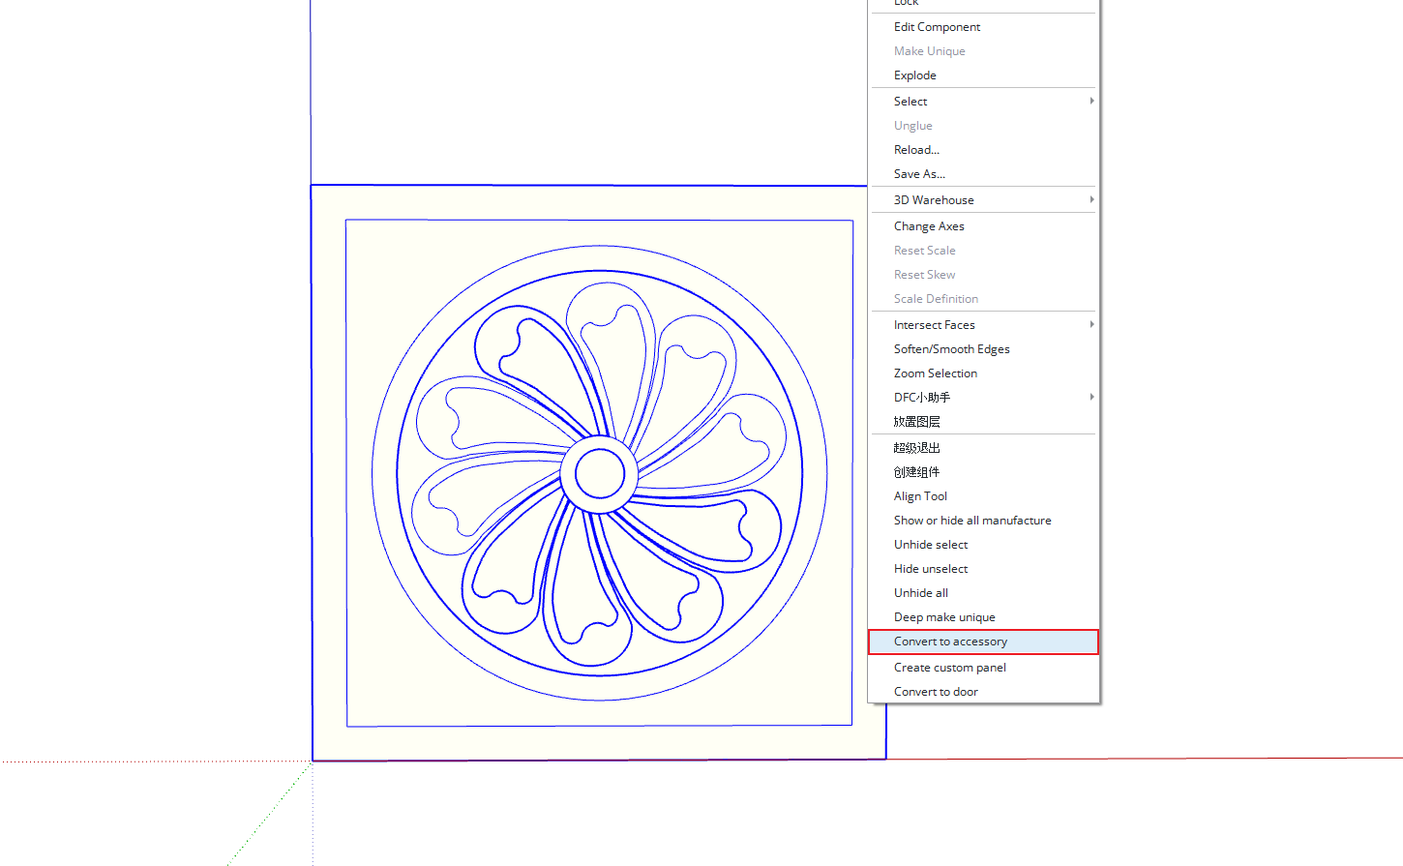
Task: Click Unhide select menu item
Action: tap(931, 545)
